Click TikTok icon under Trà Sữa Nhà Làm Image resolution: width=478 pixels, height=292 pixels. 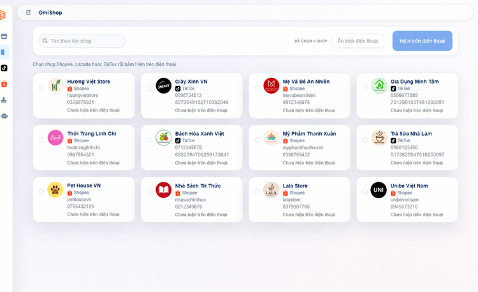[x=393, y=141]
